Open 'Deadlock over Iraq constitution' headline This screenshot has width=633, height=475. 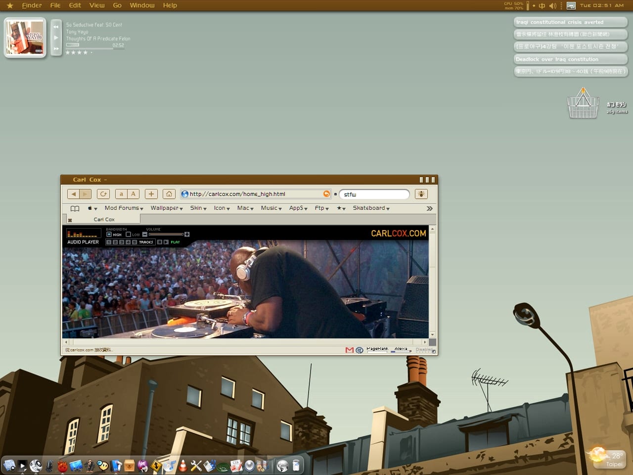tap(571, 59)
